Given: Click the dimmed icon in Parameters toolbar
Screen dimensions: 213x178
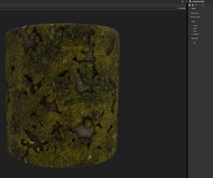Looking at the screenshot, I should click(x=200, y=5).
